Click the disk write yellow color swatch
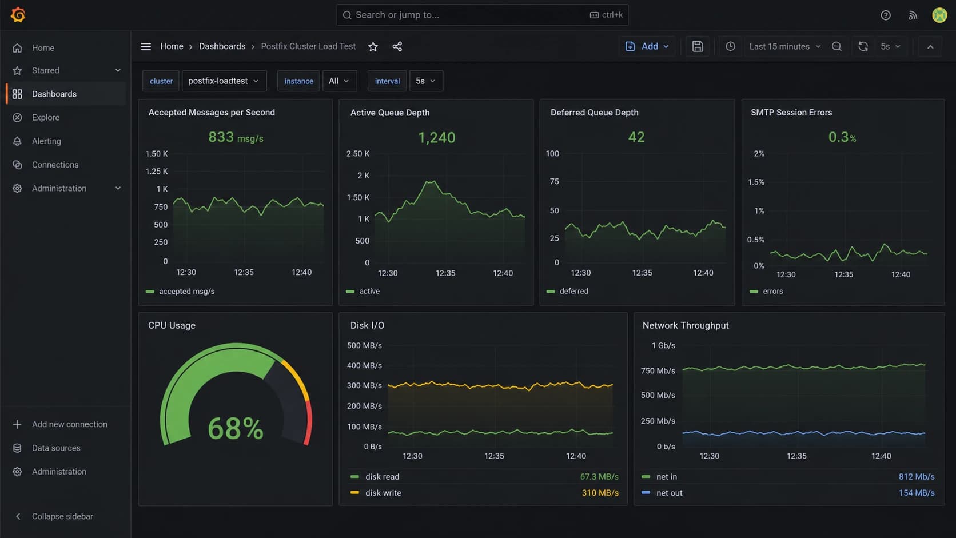 (x=354, y=492)
